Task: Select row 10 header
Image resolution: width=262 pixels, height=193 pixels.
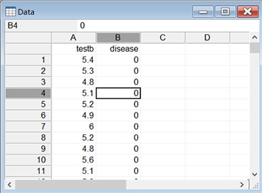Action: [x=28, y=160]
